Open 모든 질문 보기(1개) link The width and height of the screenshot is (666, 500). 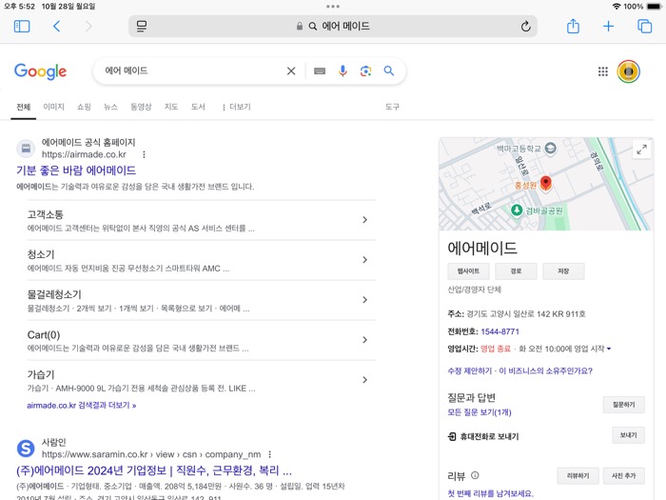[x=480, y=412]
